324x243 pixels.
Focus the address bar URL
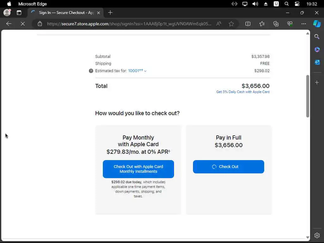point(129,24)
